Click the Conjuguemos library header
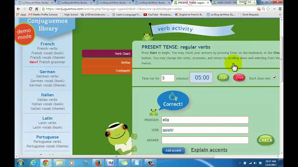298x167 pixels. pos(48,25)
